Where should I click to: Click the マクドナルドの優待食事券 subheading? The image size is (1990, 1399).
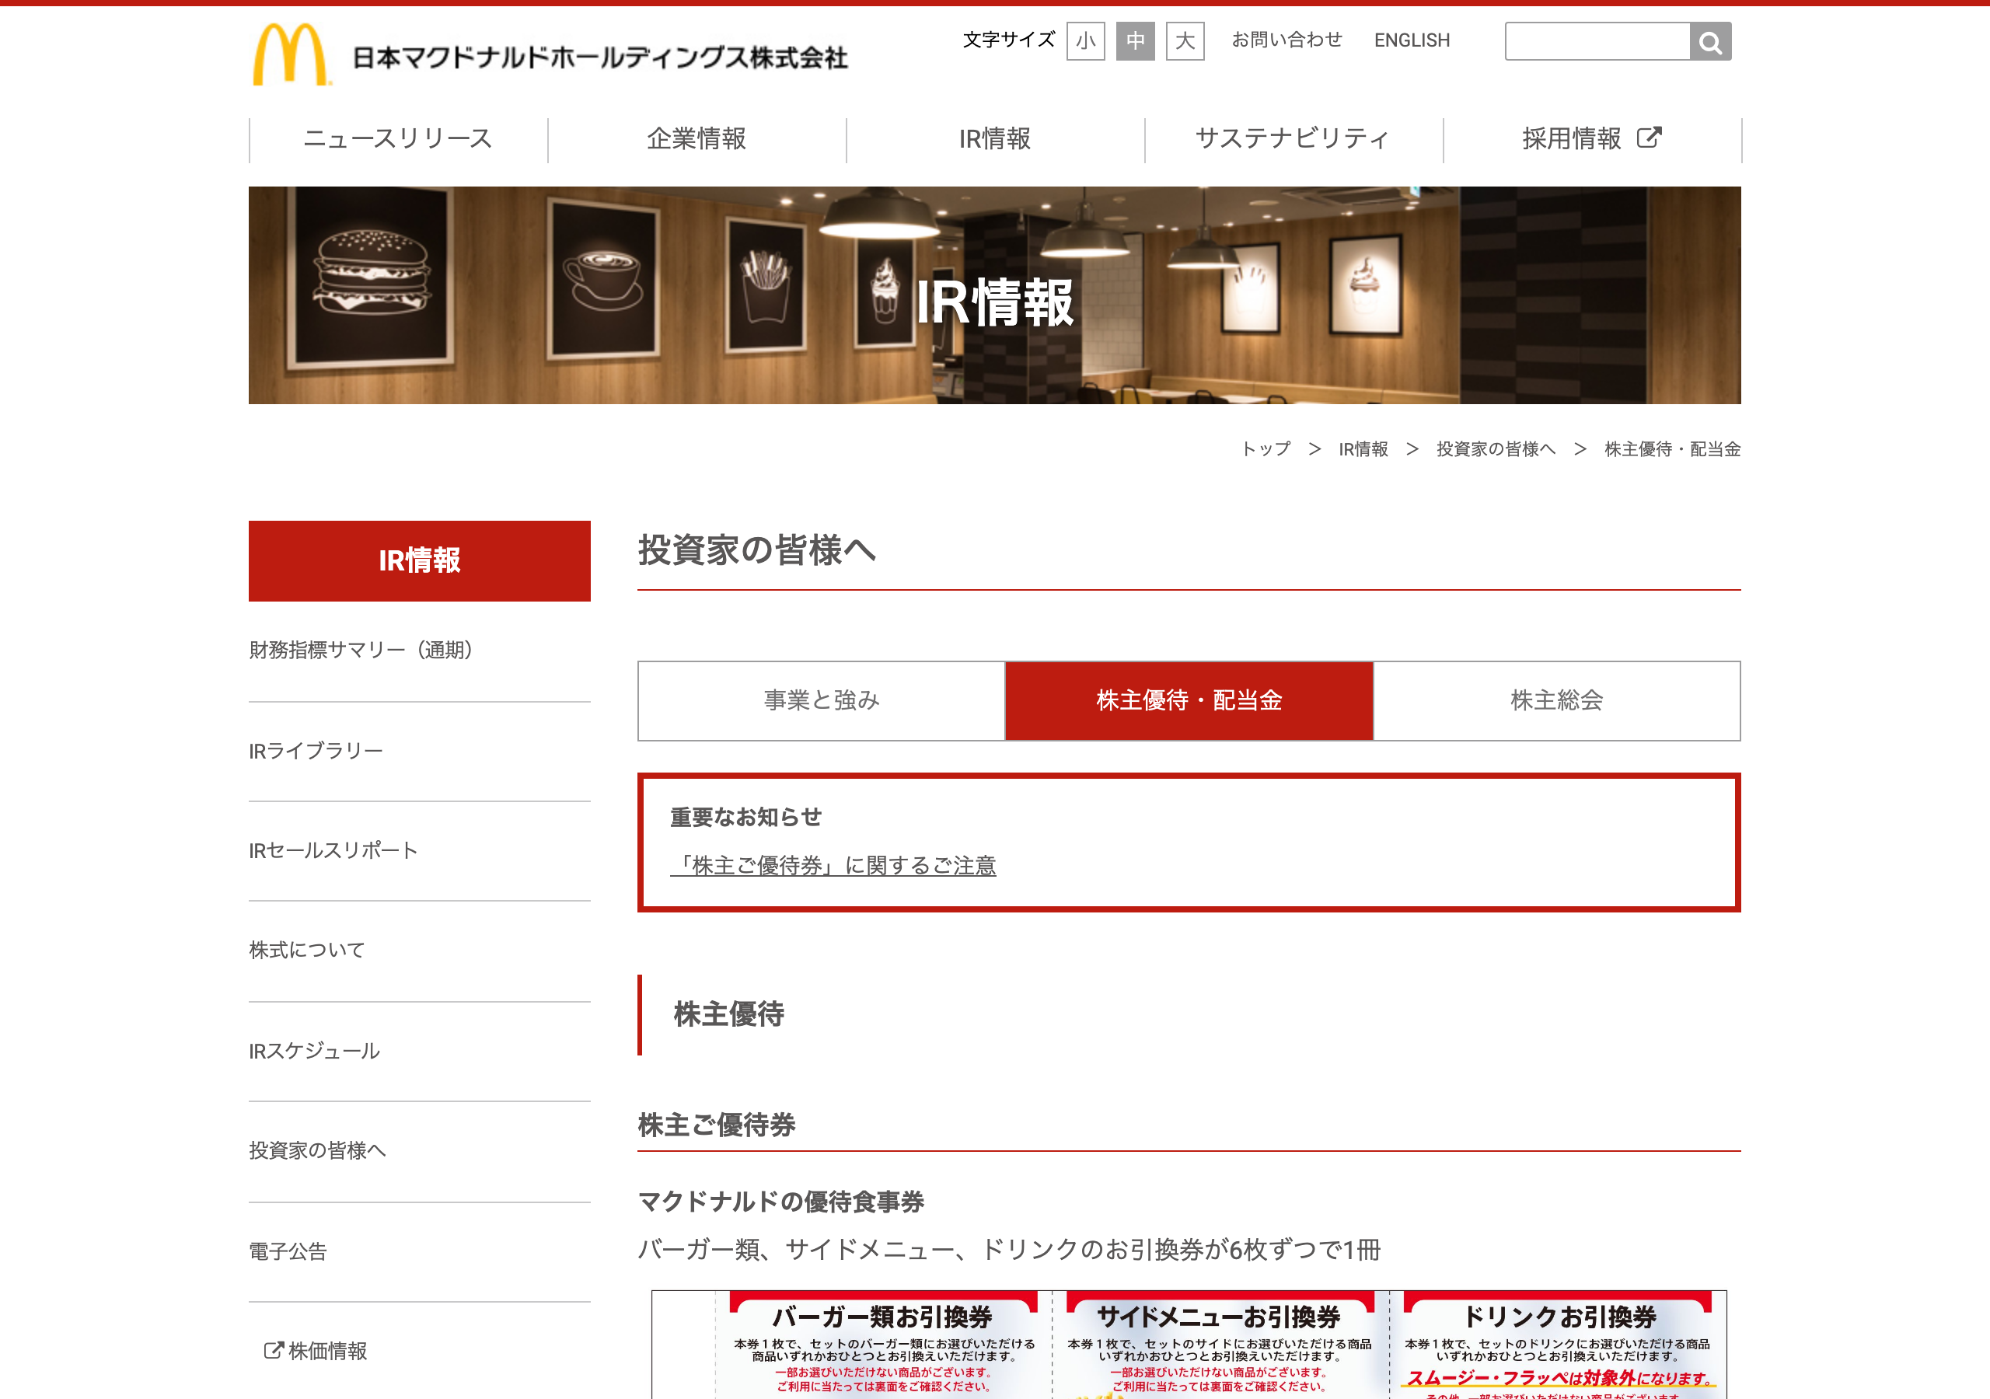pos(781,1202)
